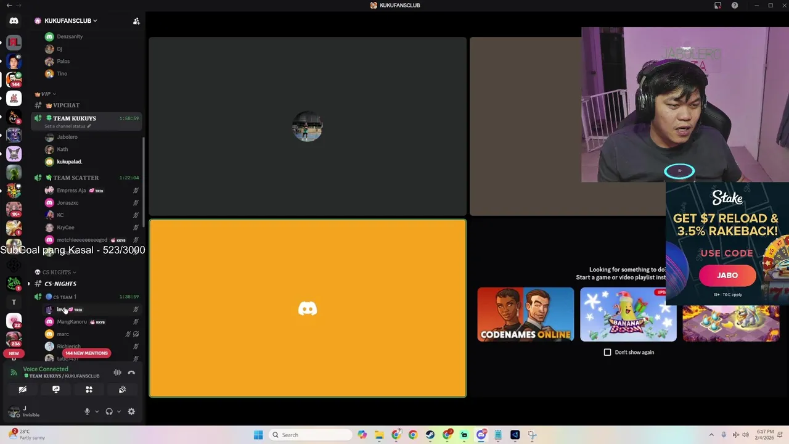Join the CS TEAM 1 voice channel

(86, 297)
